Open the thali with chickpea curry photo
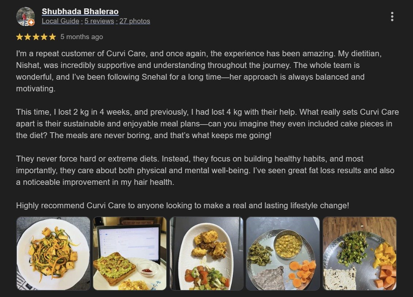This screenshot has width=413, height=297. (x=283, y=254)
